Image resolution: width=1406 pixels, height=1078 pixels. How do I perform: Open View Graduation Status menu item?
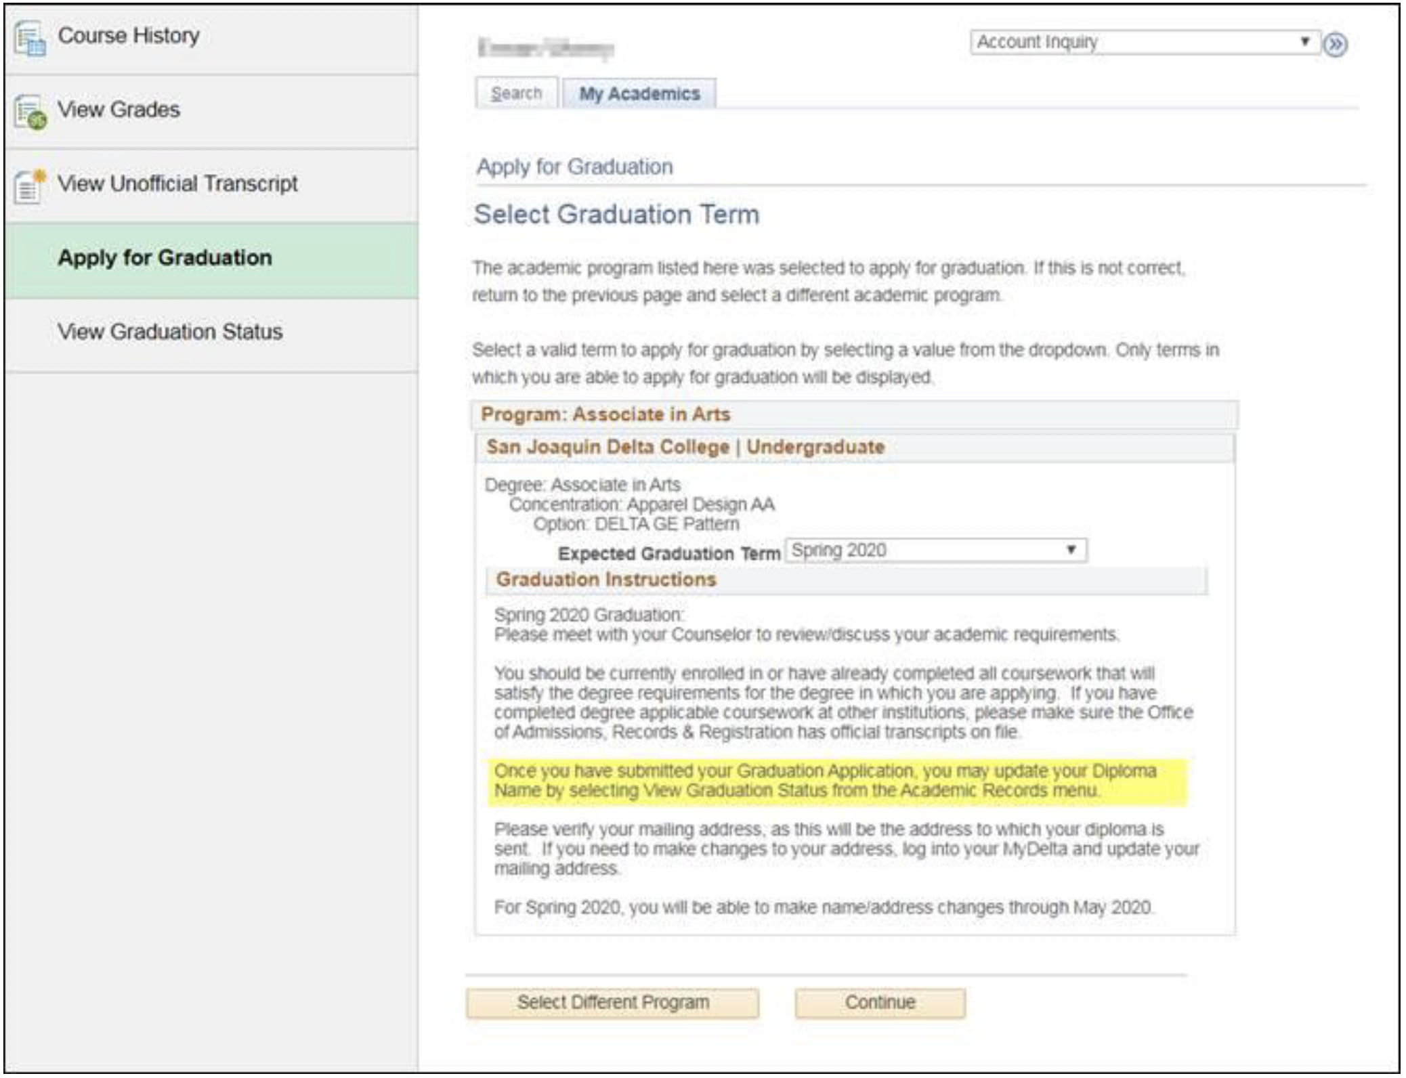(169, 332)
